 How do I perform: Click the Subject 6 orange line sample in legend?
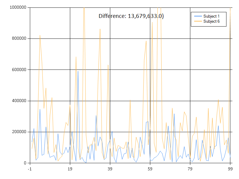197,21
